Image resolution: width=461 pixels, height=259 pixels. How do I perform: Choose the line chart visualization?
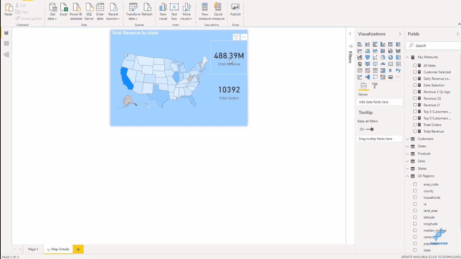(360, 51)
